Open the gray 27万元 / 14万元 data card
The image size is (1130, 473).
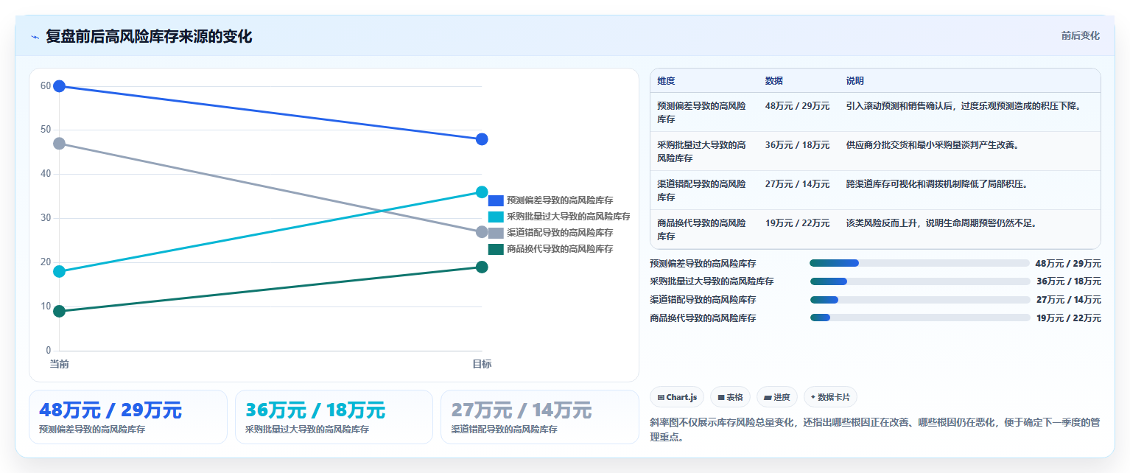click(x=540, y=417)
